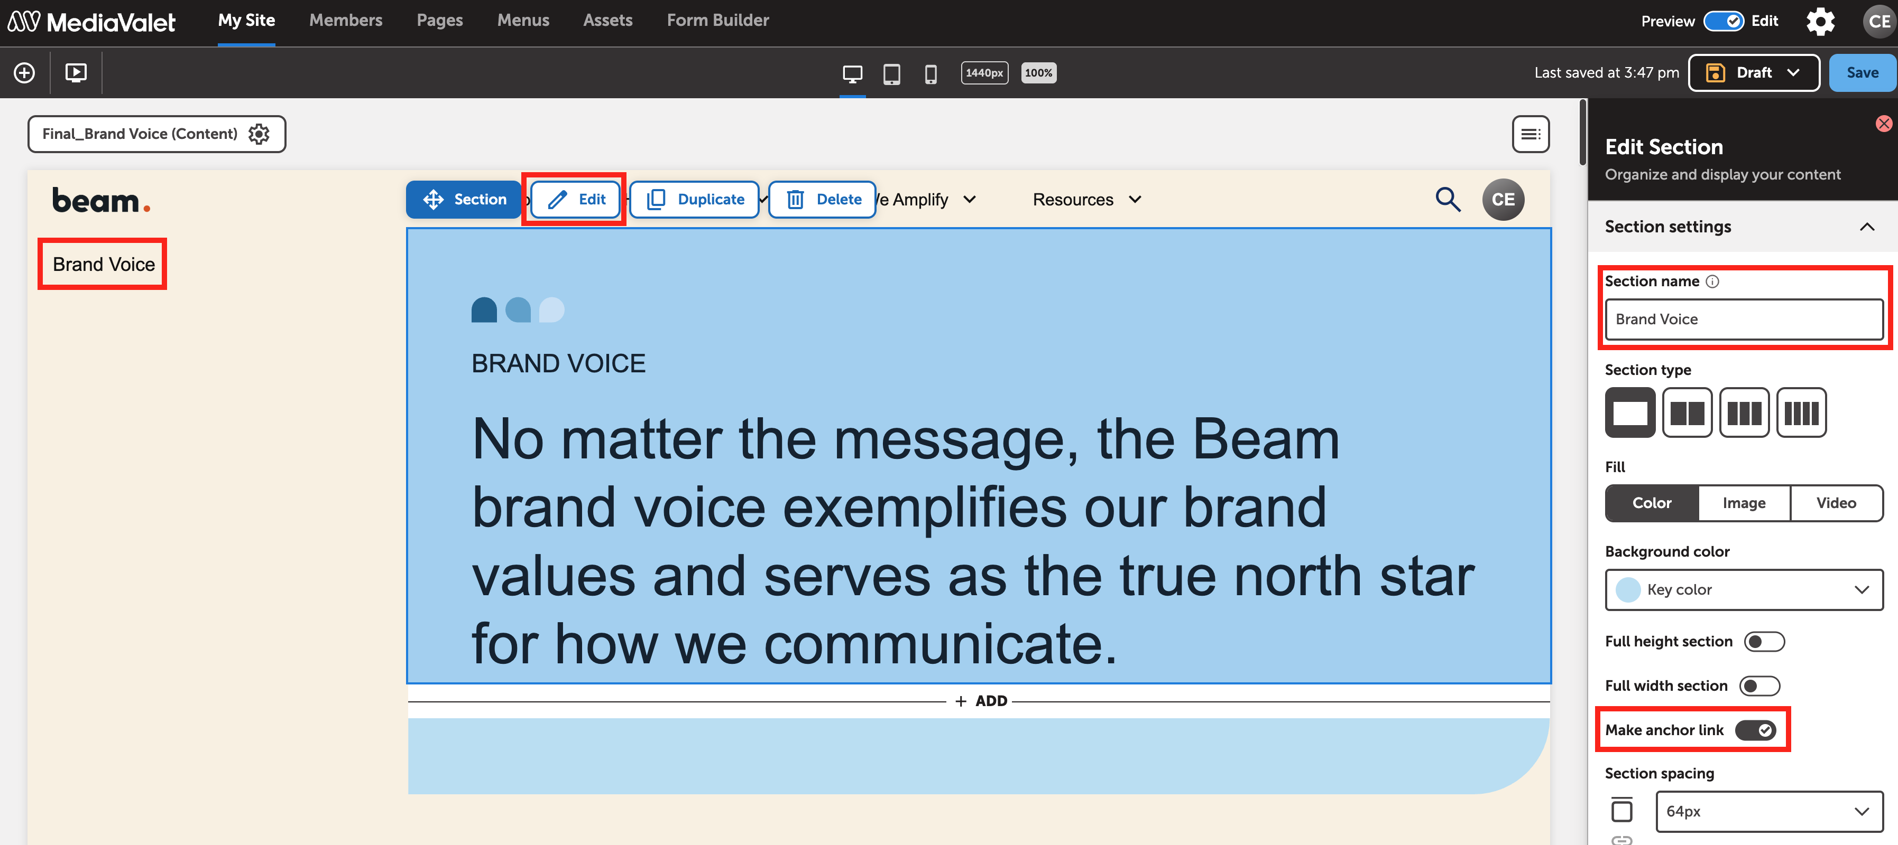Viewport: 1898px width, 845px height.
Task: Select Image fill option
Action: [x=1743, y=503]
